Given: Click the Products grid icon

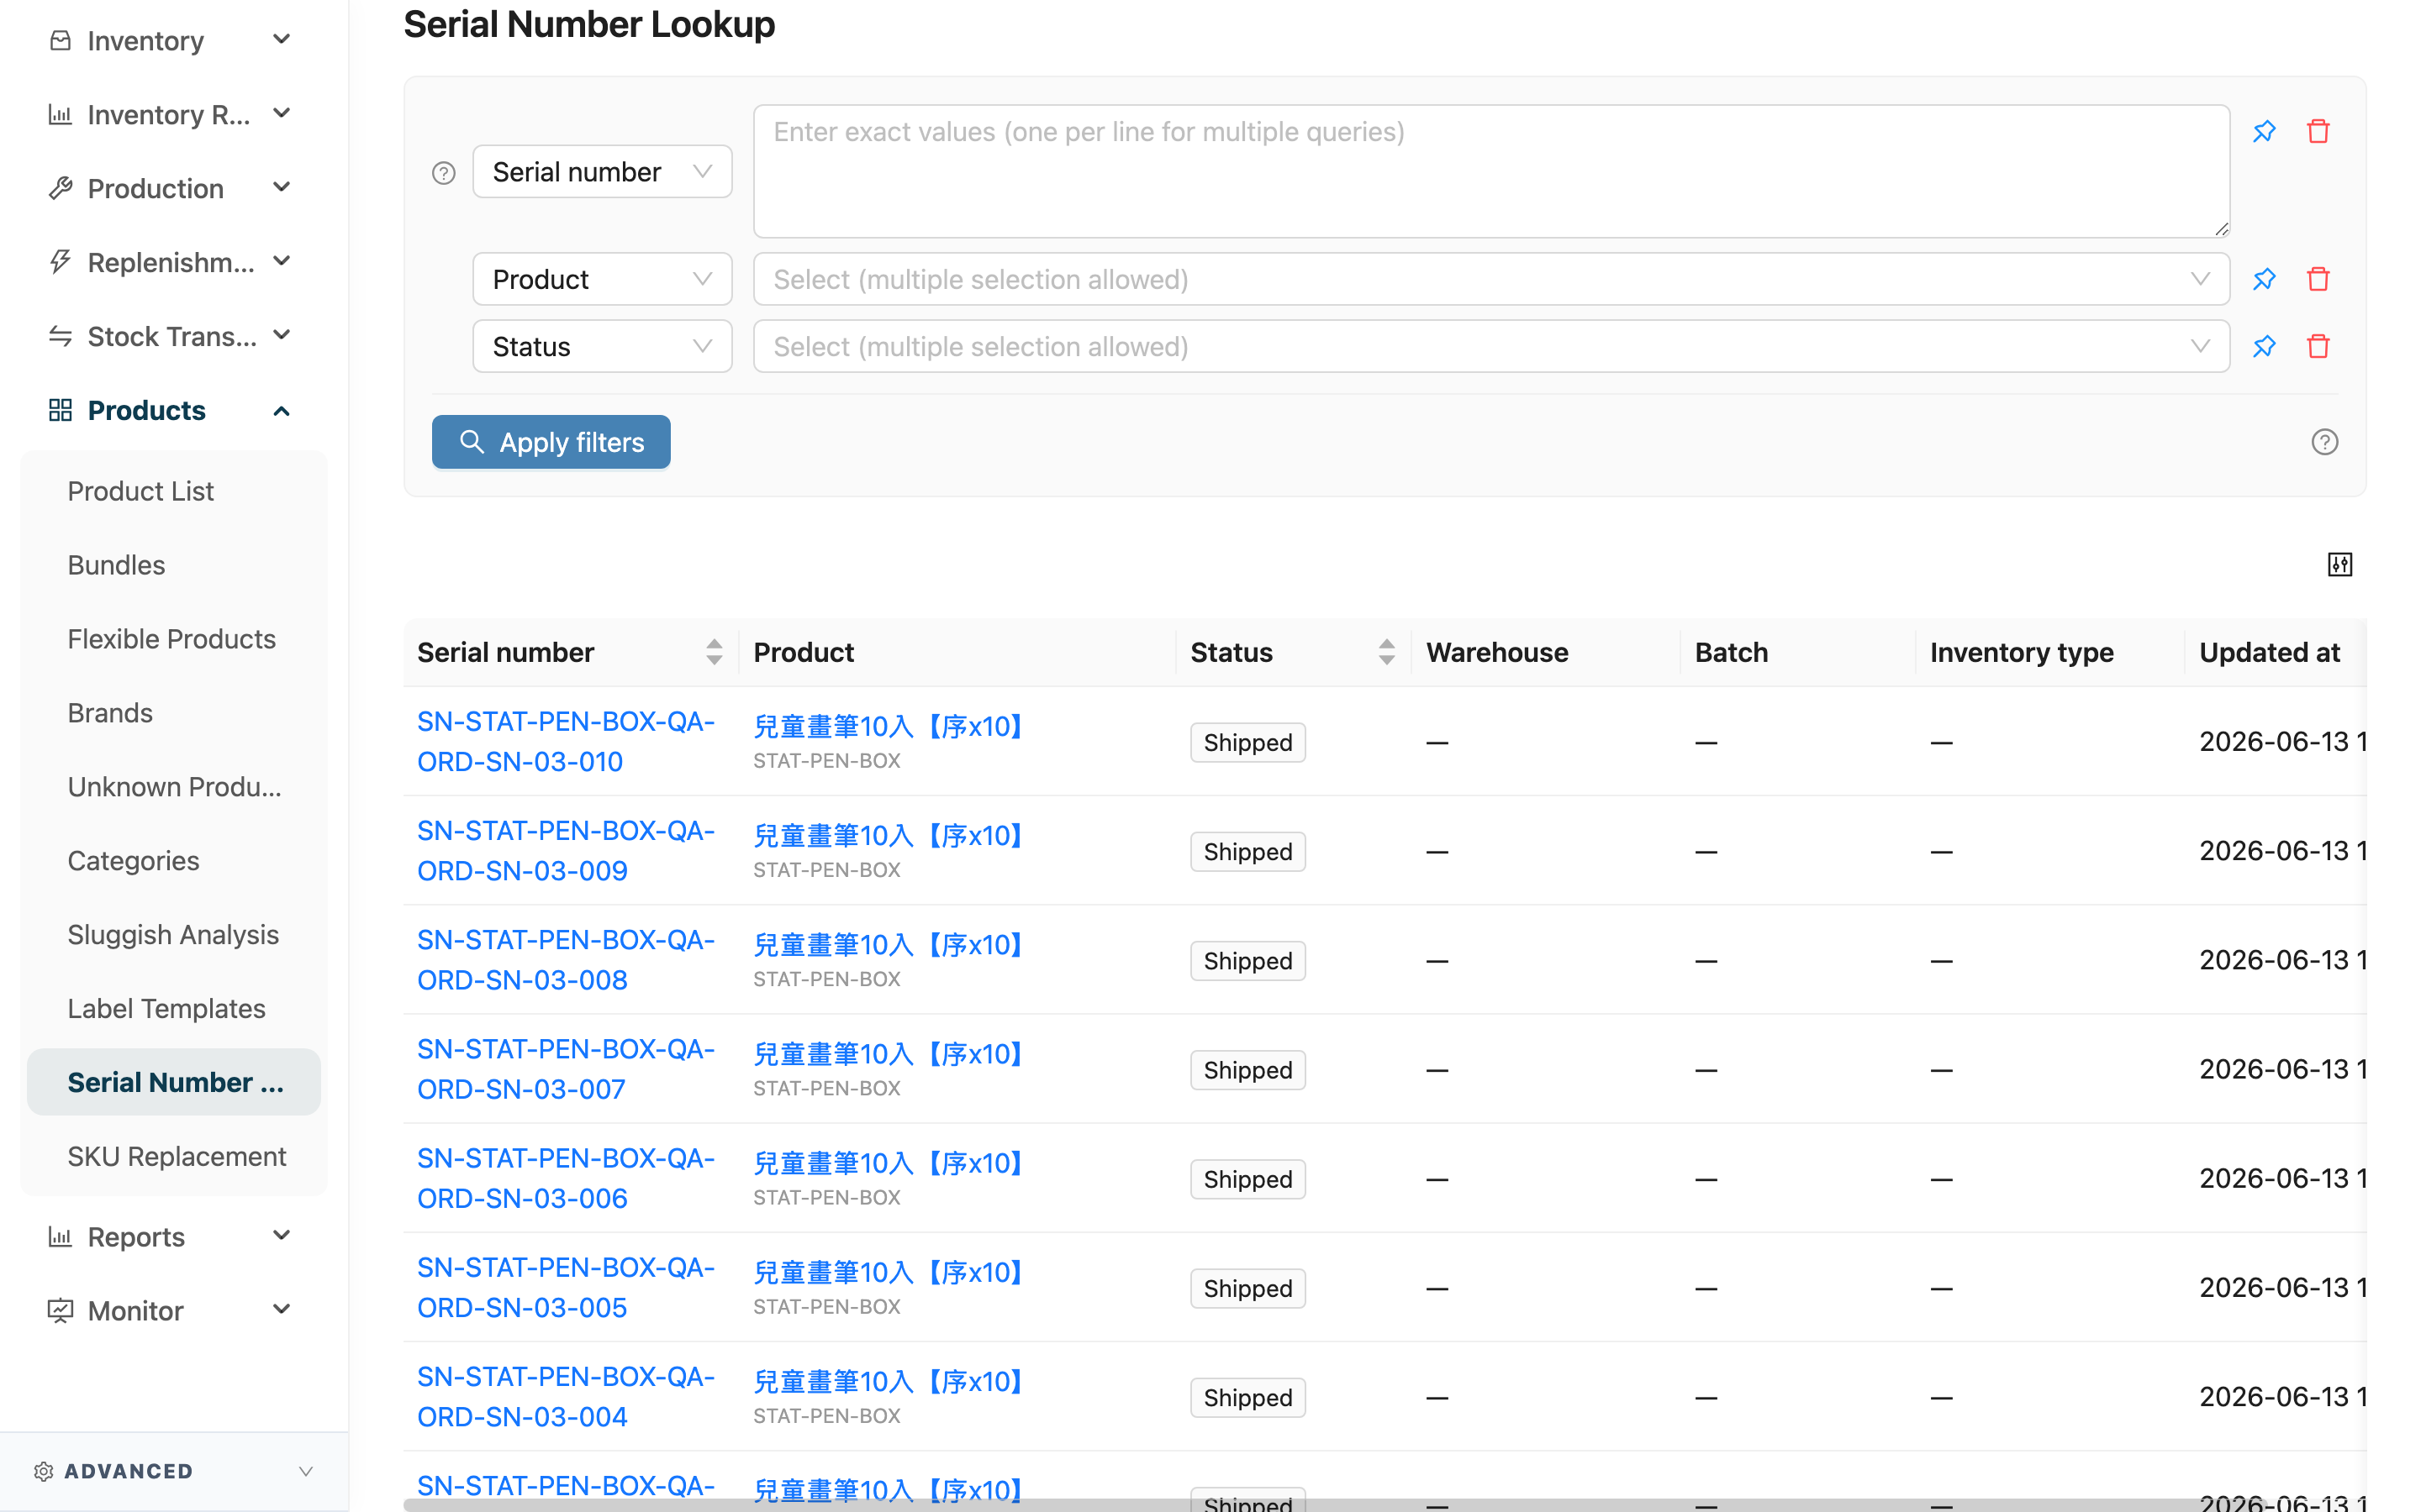Looking at the screenshot, I should click(x=60, y=410).
